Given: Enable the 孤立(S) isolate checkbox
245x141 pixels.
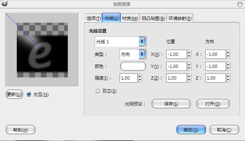Looking at the screenshot, I should [x=98, y=91].
